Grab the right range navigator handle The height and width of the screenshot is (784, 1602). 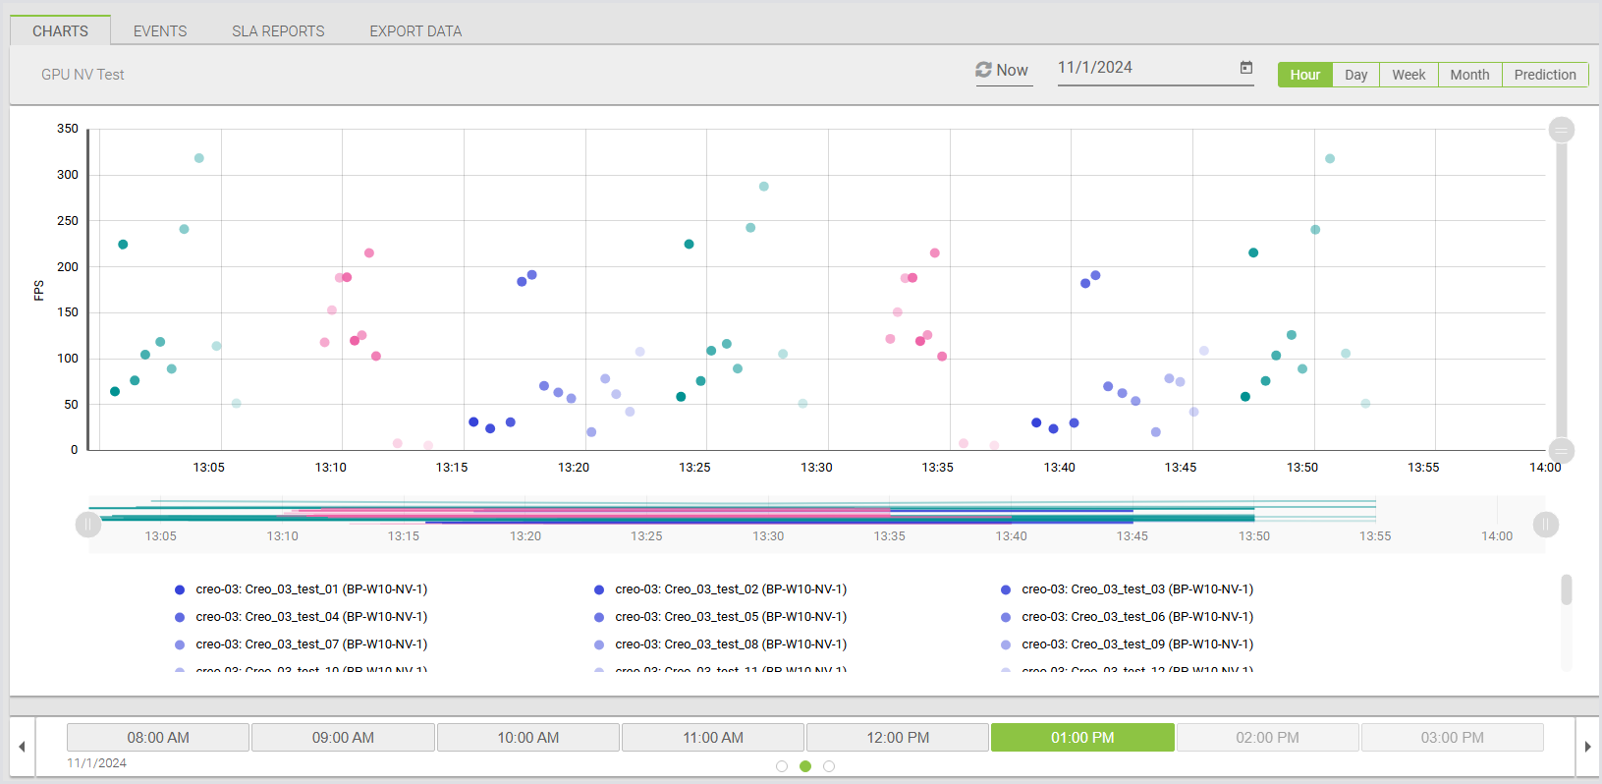1545,525
